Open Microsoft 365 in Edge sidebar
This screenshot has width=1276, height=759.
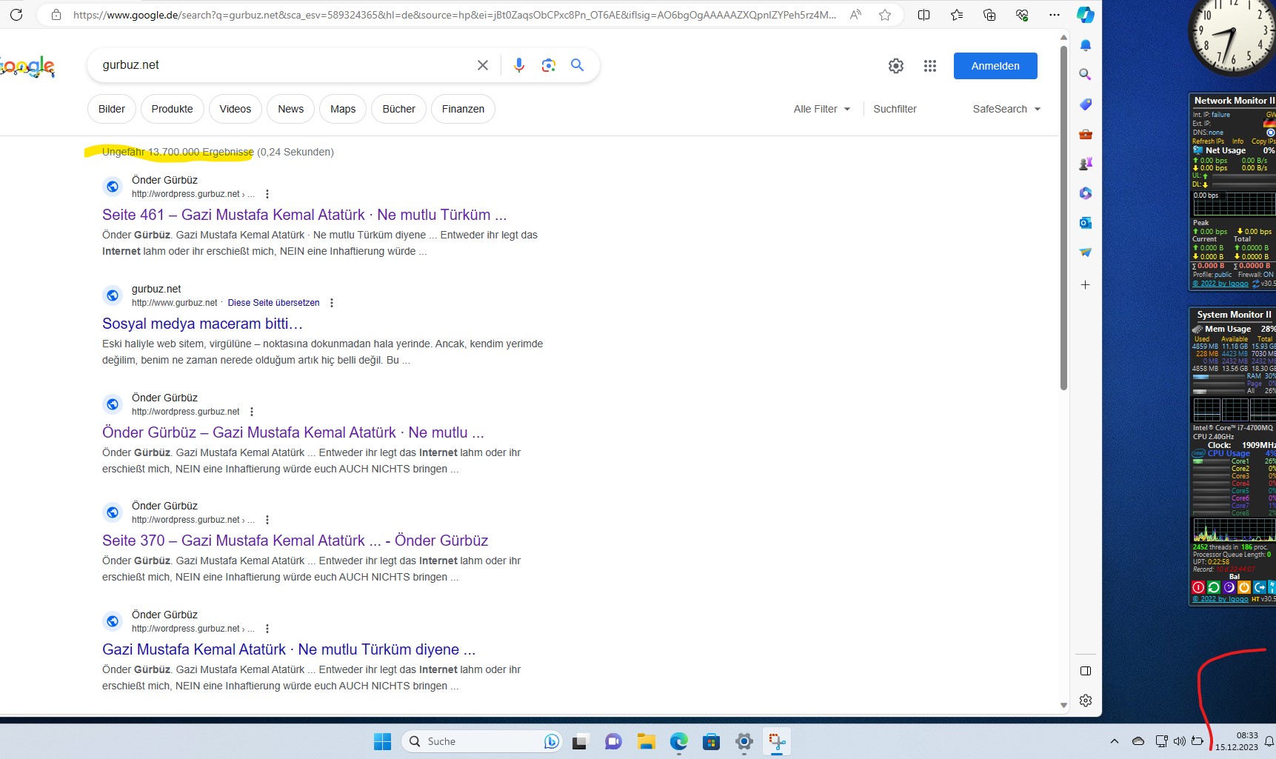[1086, 193]
